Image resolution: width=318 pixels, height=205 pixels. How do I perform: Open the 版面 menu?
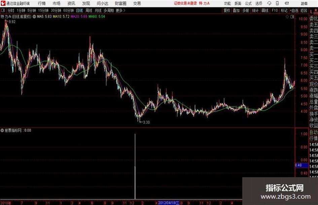(238, 3)
